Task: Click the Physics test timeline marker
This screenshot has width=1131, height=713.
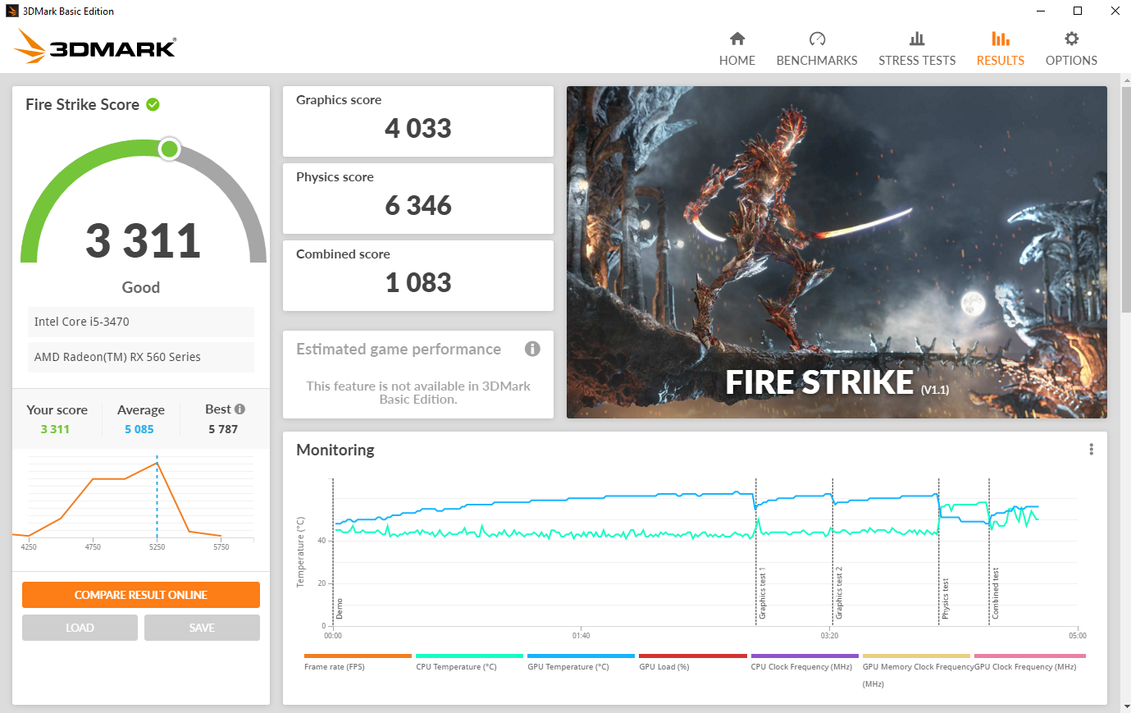Action: (945, 598)
